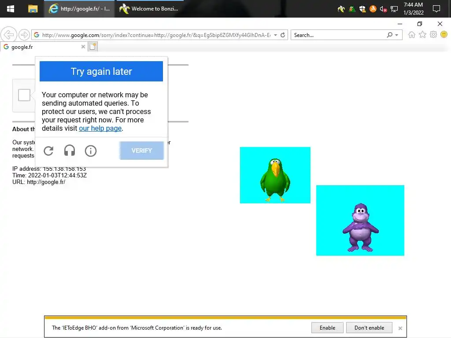The width and height of the screenshot is (451, 338).
Task: Unmute the volume speaker tray icon
Action: 383,9
